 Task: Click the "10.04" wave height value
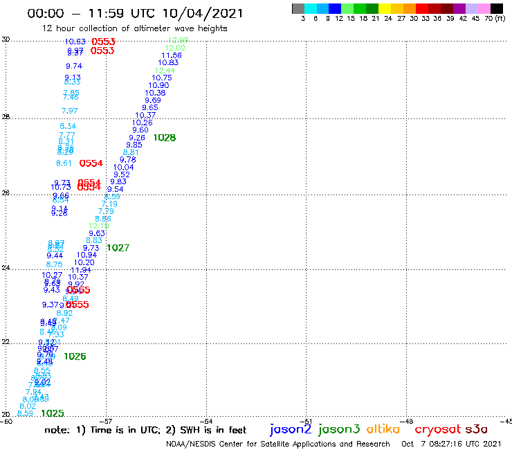(x=123, y=168)
